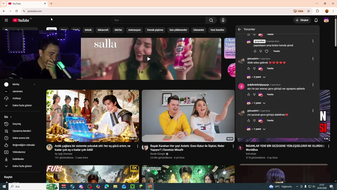337x190 pixels.
Task: Reload the page in Chrome
Action: 16,11
